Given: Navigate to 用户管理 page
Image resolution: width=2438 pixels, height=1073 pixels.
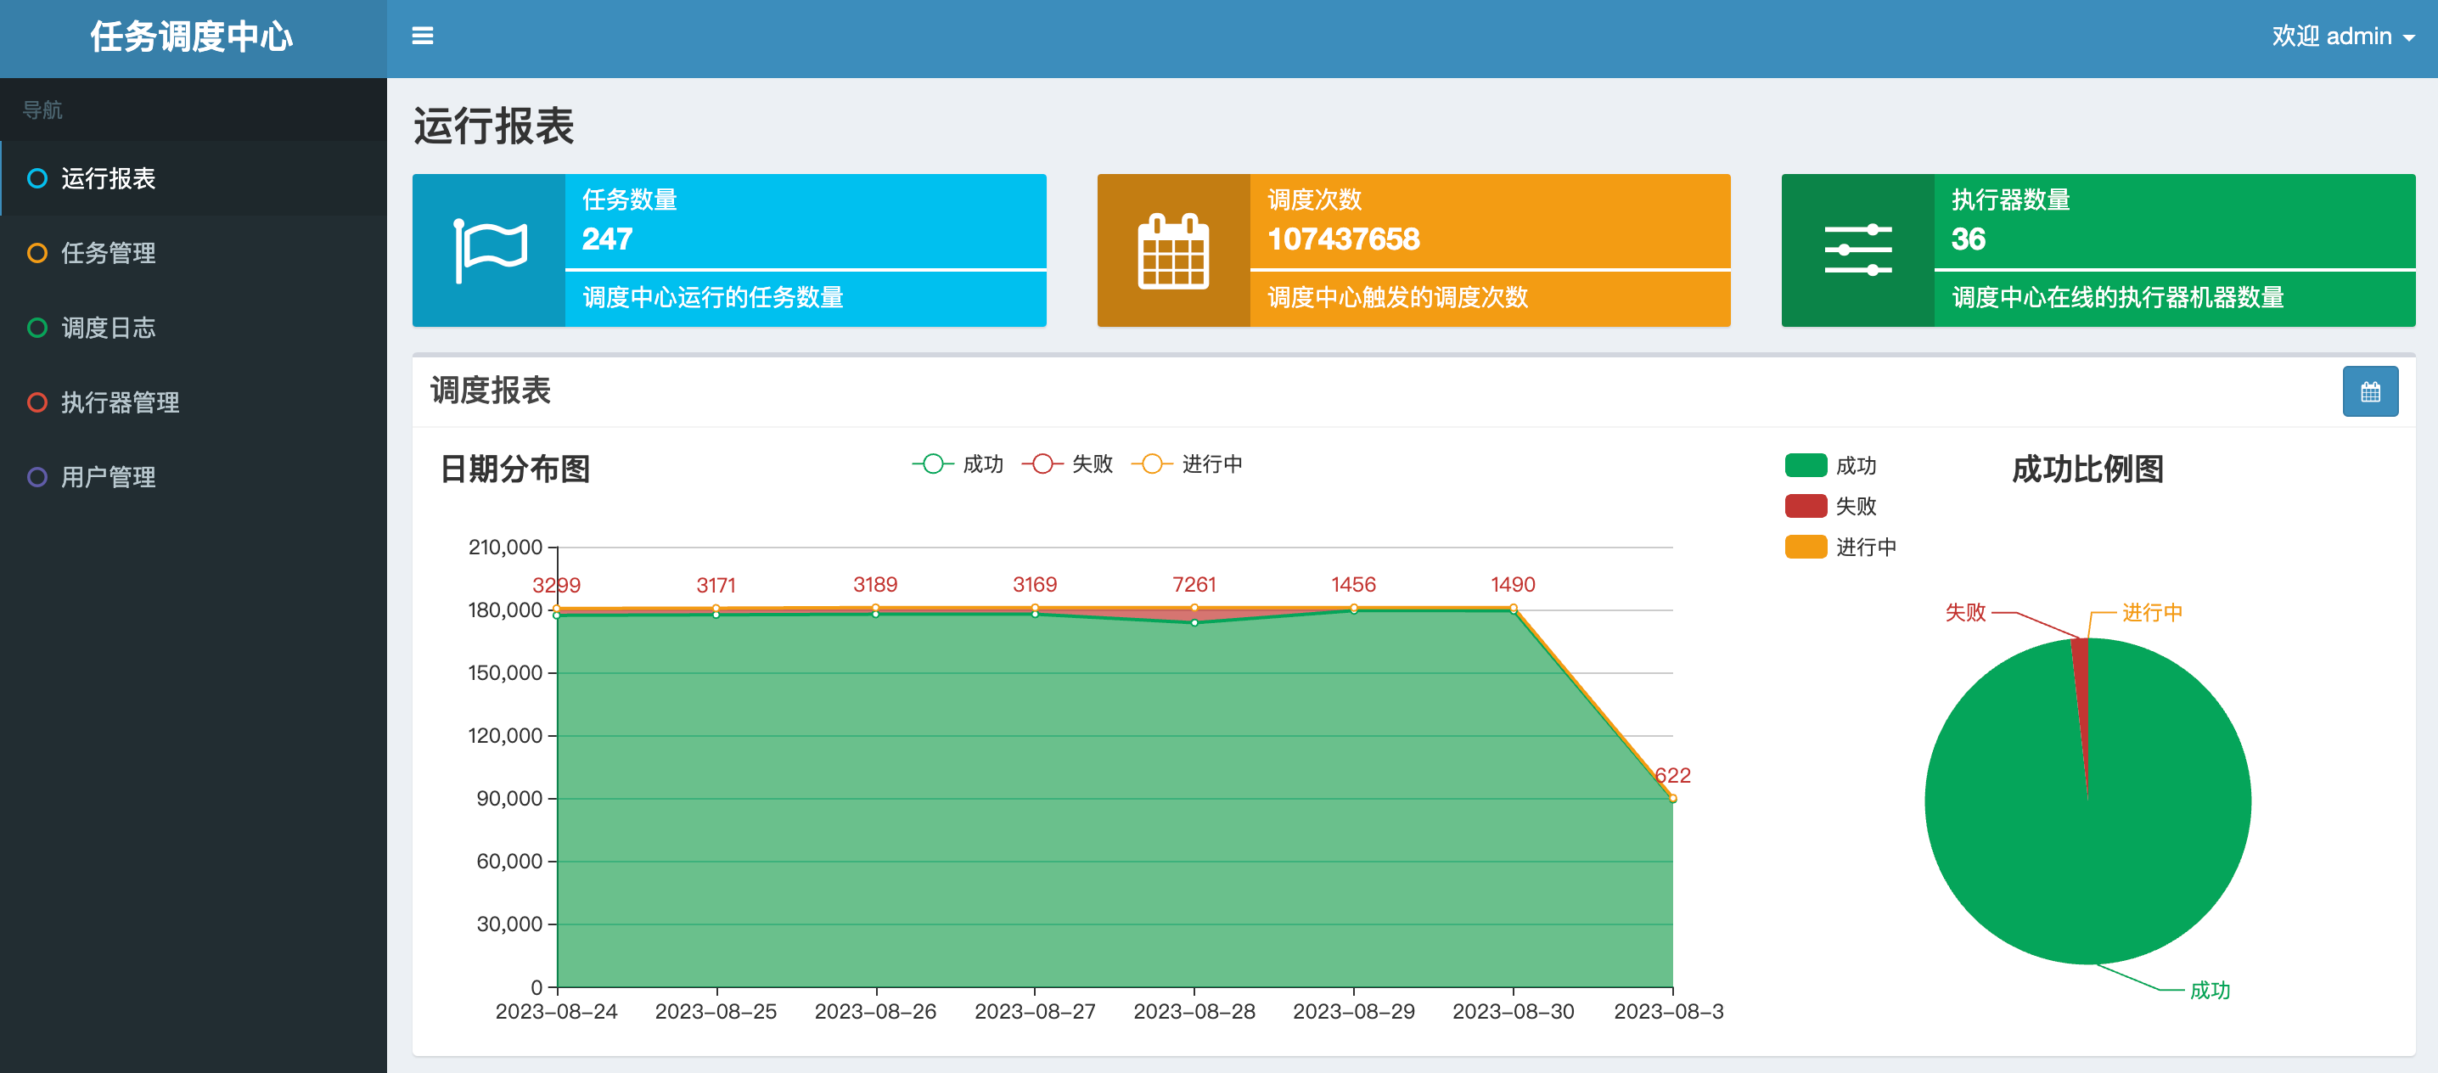Looking at the screenshot, I should coord(193,477).
